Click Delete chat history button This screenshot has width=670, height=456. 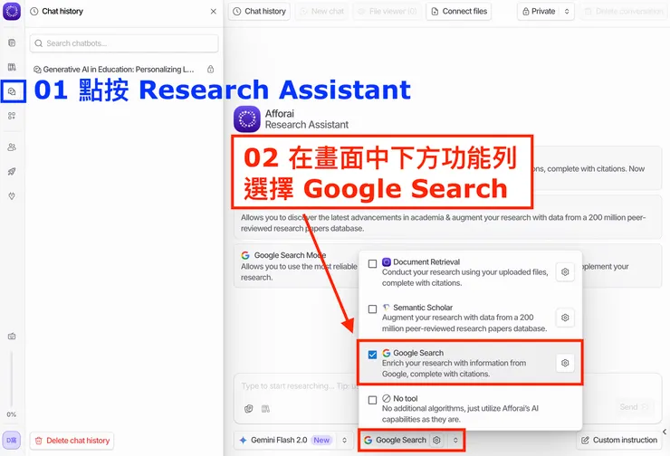click(72, 441)
